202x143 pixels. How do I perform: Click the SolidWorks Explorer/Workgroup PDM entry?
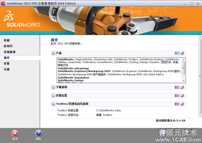pyautogui.click(x=84, y=71)
